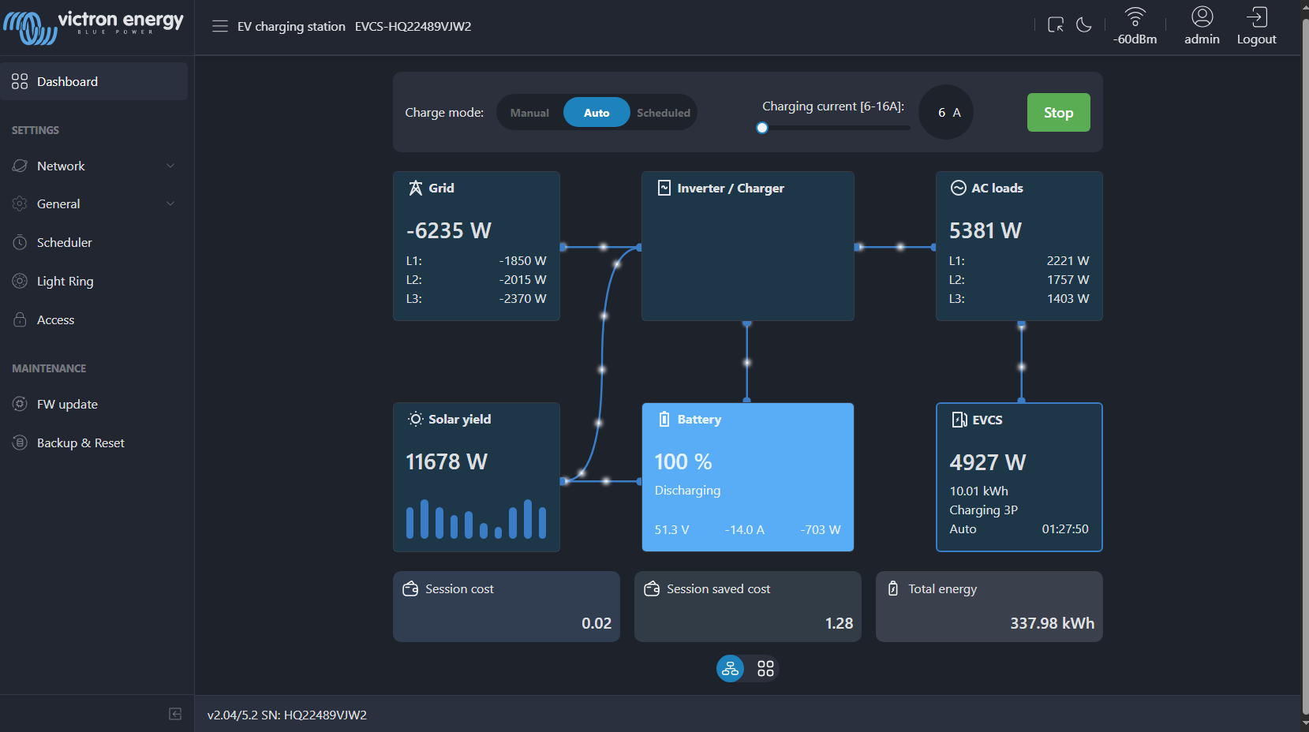This screenshot has width=1309, height=732.
Task: Click the EVCS charging station icon
Action: click(959, 420)
